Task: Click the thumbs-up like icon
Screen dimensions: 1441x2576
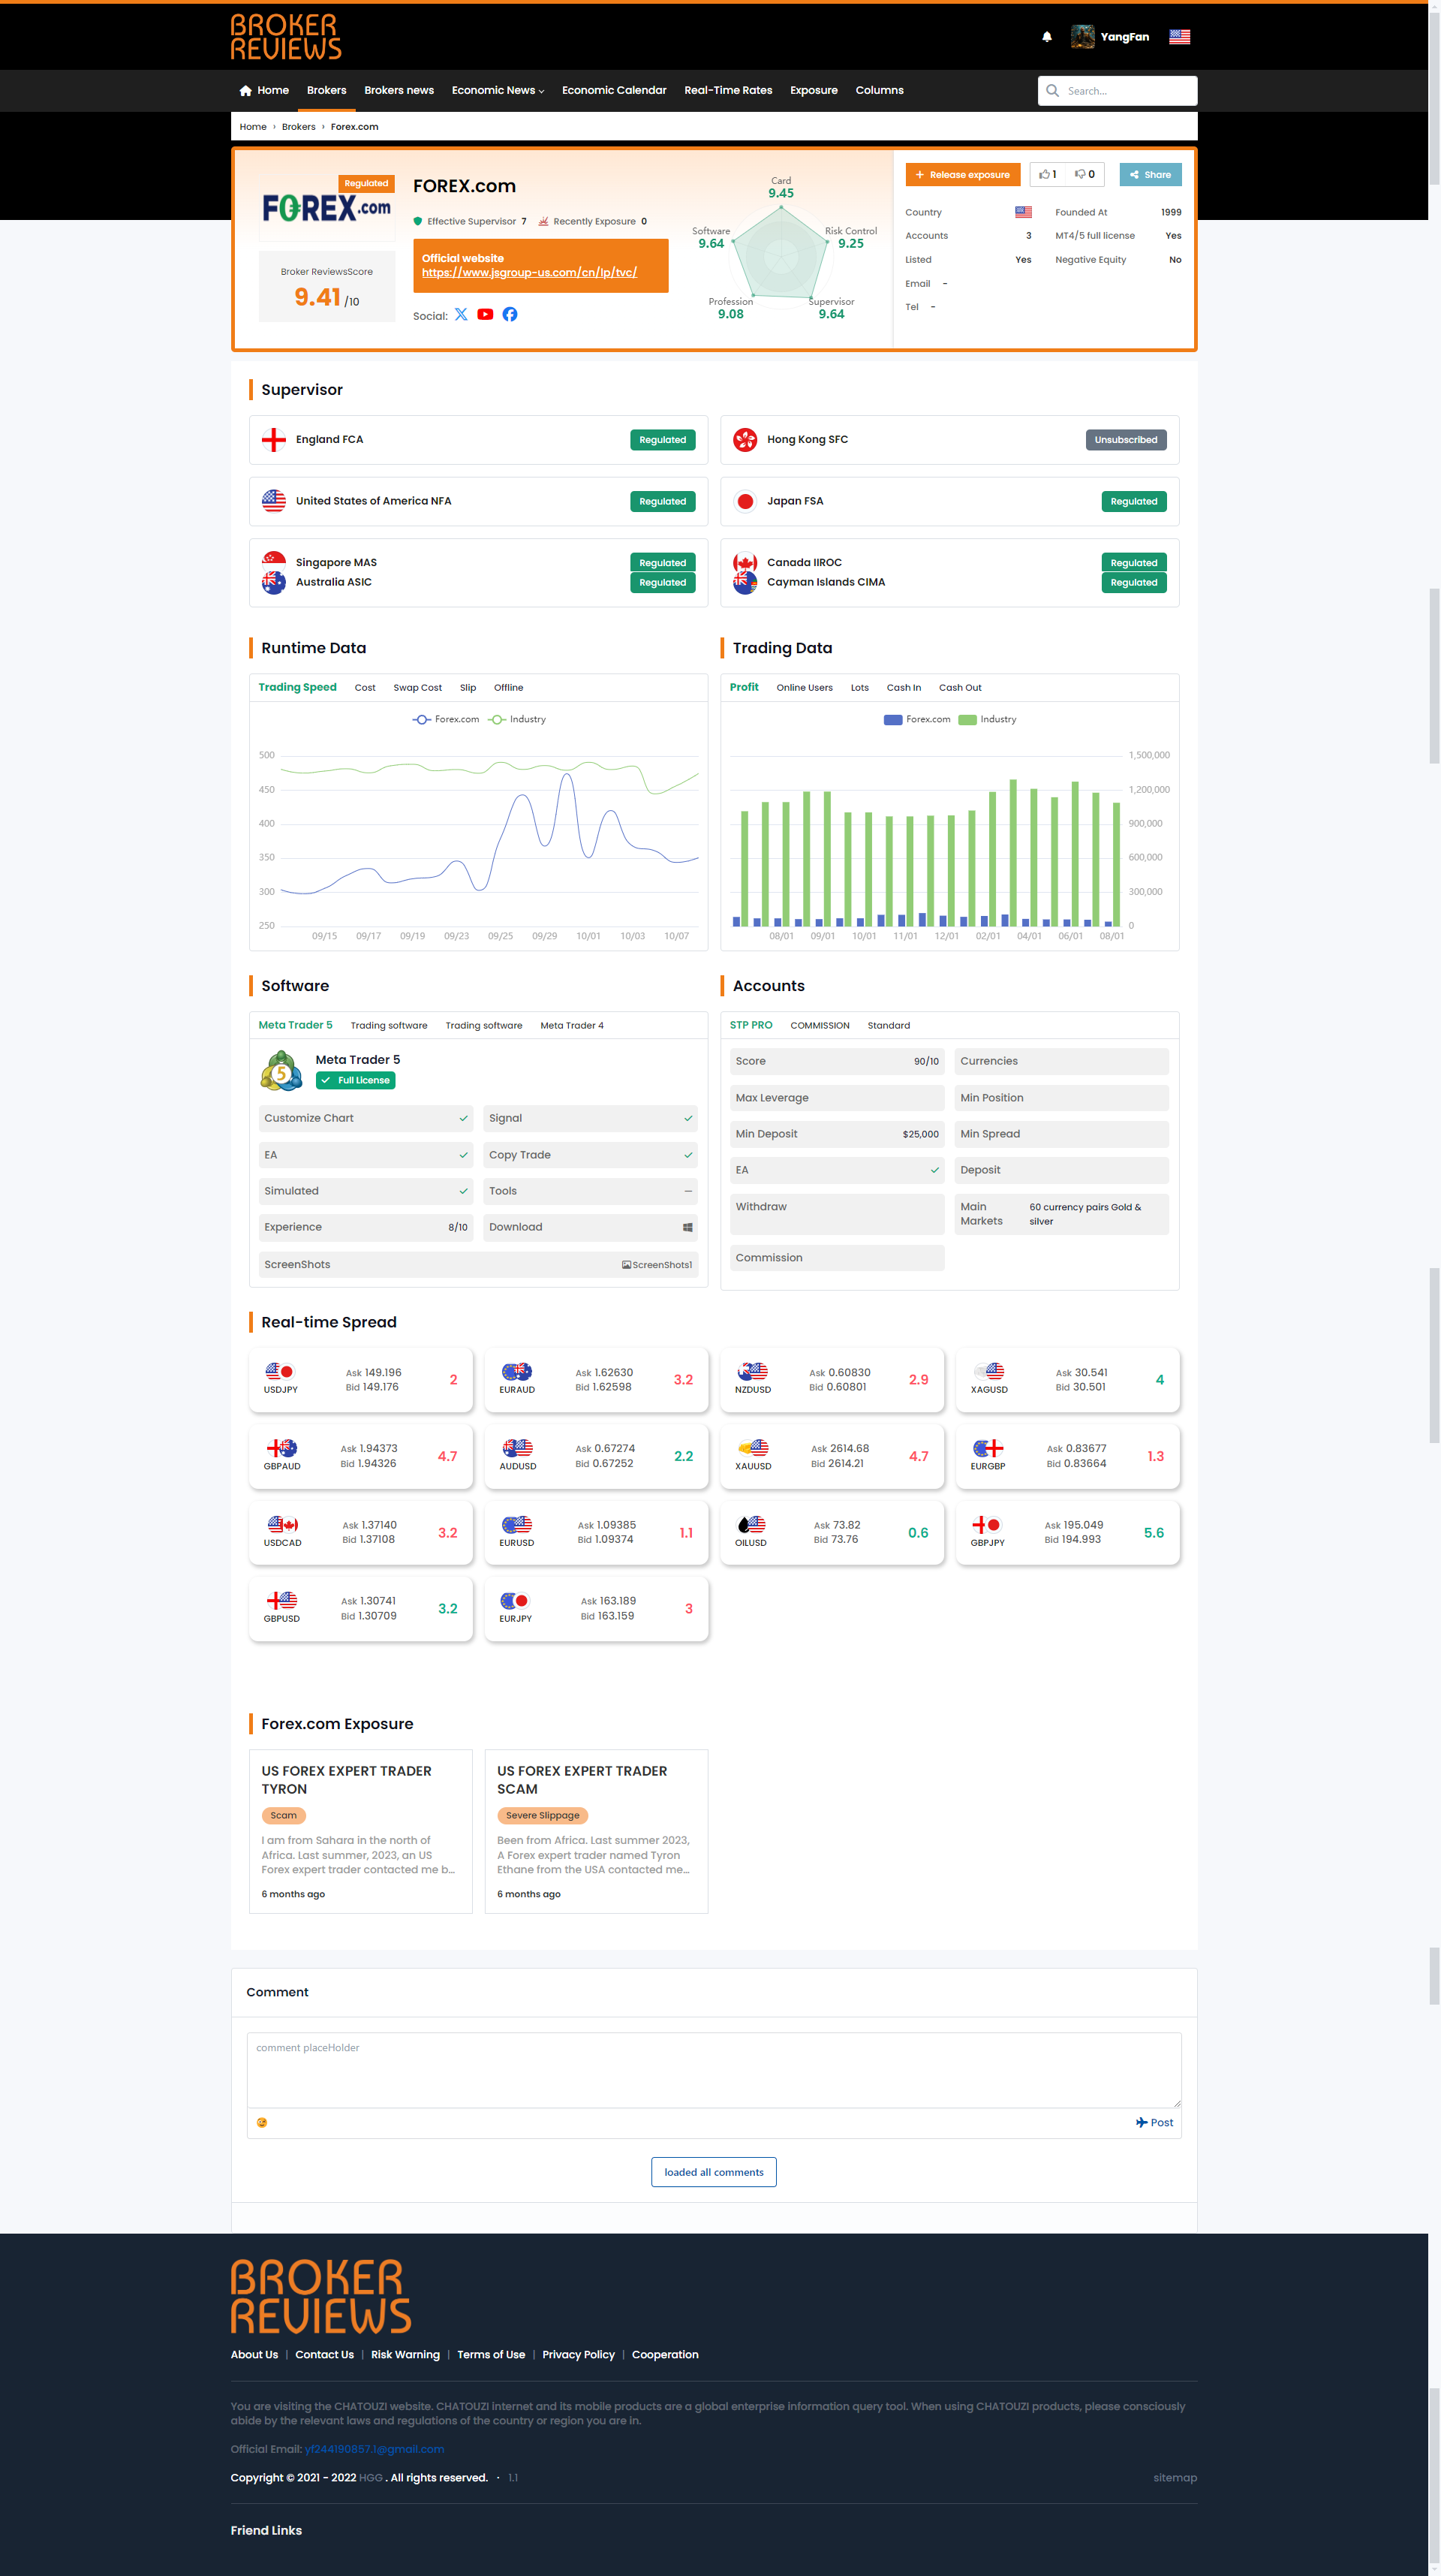Action: coord(1045,174)
